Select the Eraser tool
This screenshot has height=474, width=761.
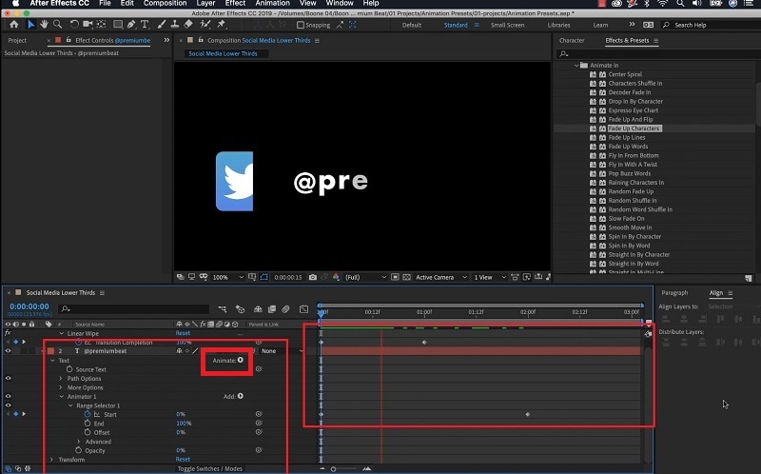coord(188,25)
